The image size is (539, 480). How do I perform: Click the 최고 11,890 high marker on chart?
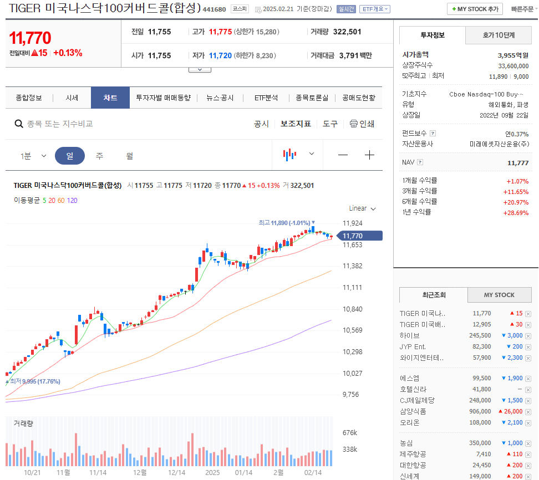point(286,223)
